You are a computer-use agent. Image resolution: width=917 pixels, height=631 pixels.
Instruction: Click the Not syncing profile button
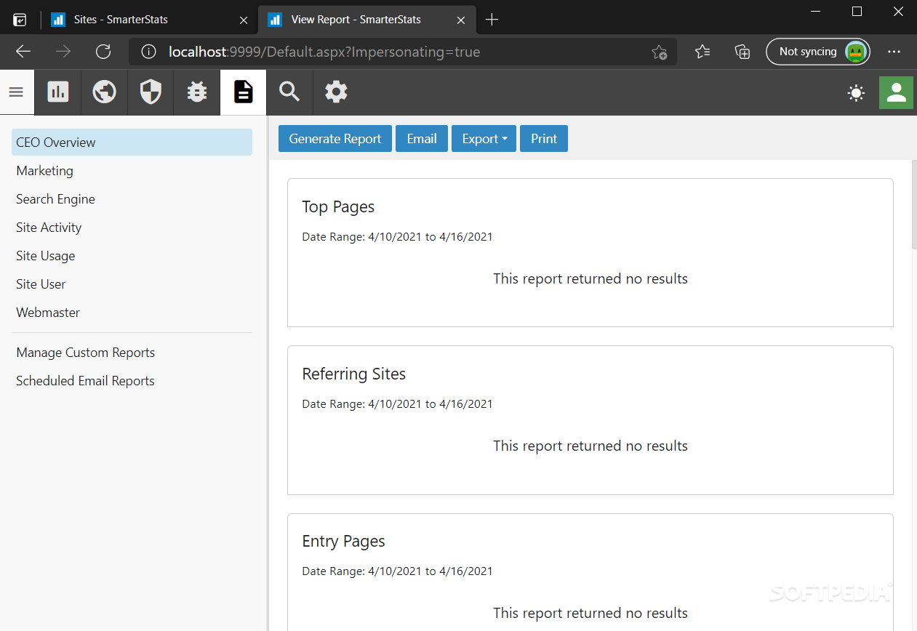tap(817, 52)
